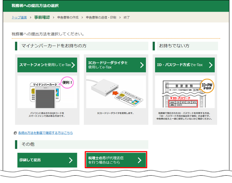232x183 pixels.
Task: Click the chevron on the 税理士 proxy button
Action: click(x=140, y=160)
